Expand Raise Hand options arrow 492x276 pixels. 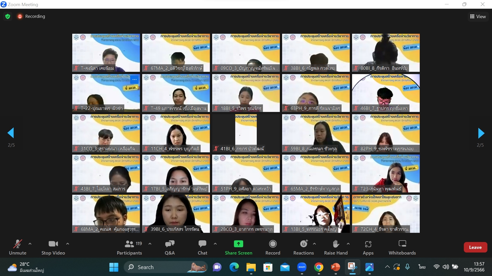point(348,244)
